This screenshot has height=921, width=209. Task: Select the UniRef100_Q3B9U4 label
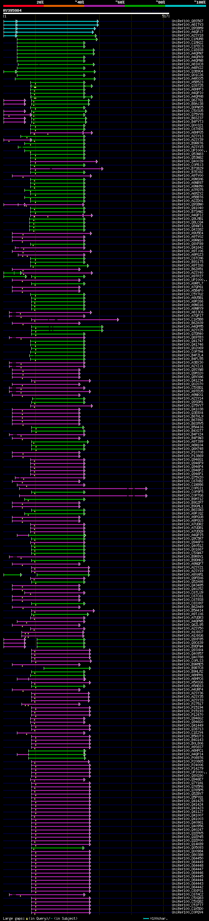(x=187, y=72)
